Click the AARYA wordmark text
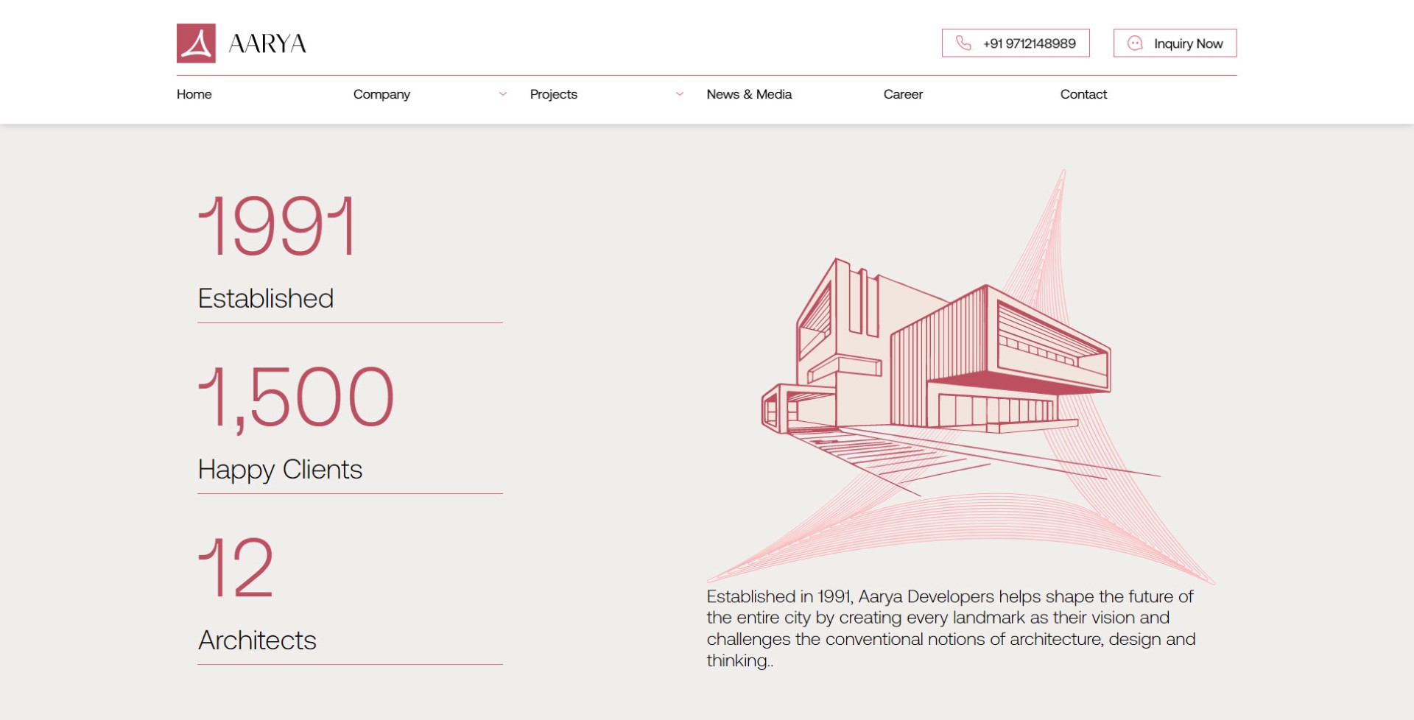This screenshot has height=720, width=1414. [x=267, y=44]
